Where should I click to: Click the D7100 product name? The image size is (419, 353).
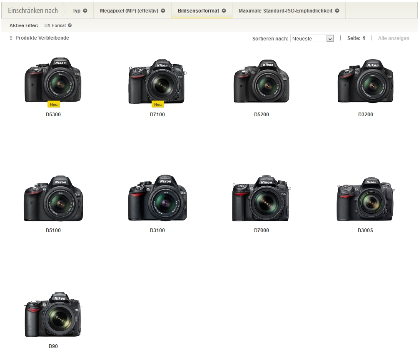[157, 115]
